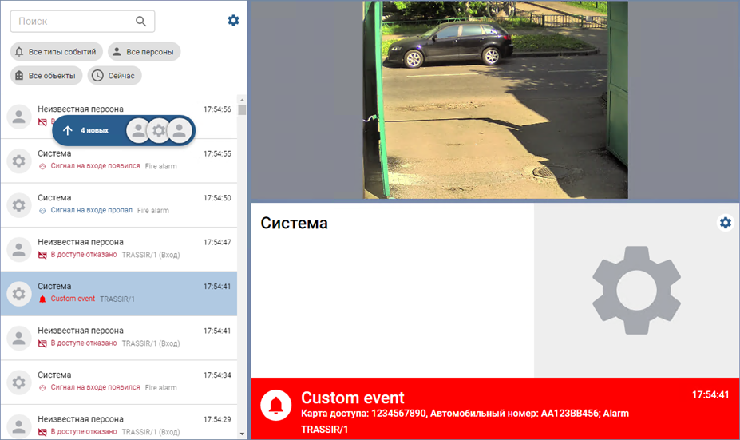Click the red Custom event alarm banner
This screenshot has width=740, height=440.
[495, 407]
